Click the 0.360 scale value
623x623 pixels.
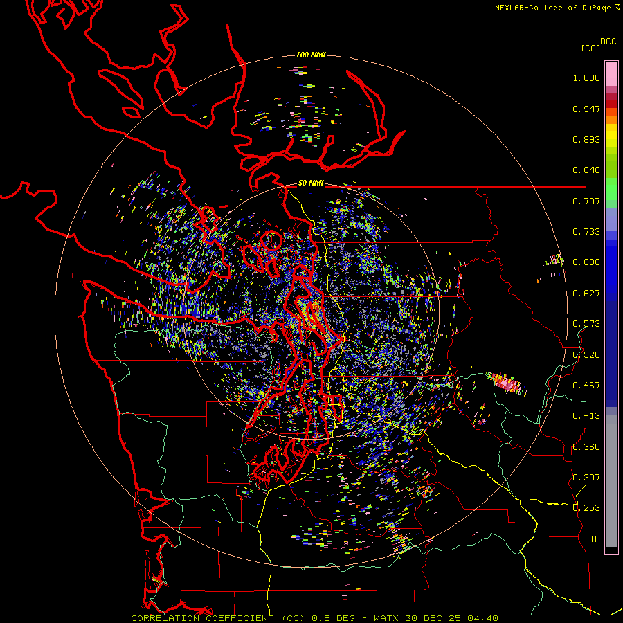coord(586,447)
